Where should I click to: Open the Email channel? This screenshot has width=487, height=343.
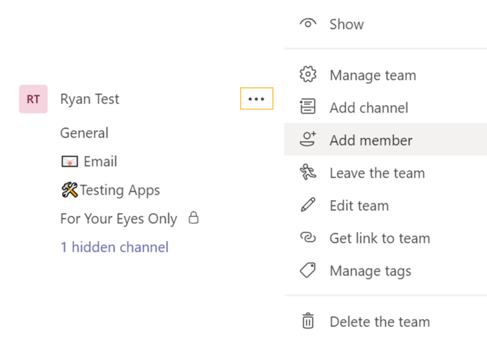[99, 161]
